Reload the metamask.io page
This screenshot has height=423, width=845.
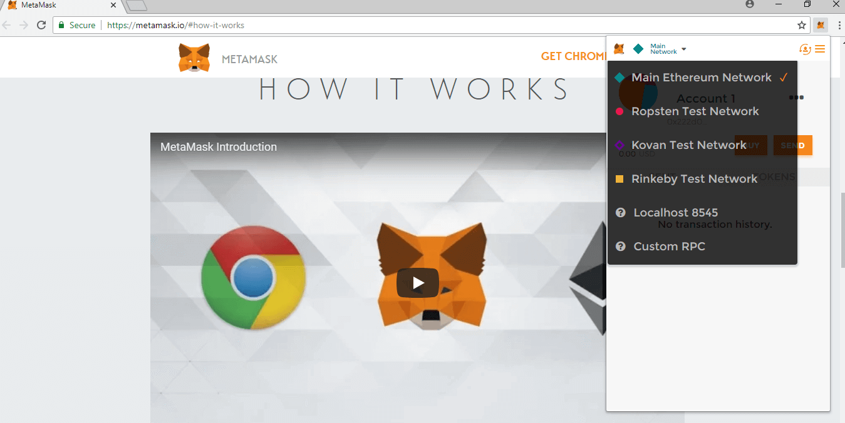point(41,25)
